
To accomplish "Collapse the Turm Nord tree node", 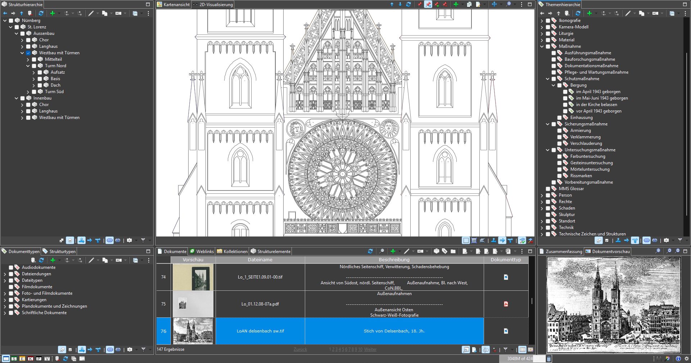I will pyautogui.click(x=28, y=66).
